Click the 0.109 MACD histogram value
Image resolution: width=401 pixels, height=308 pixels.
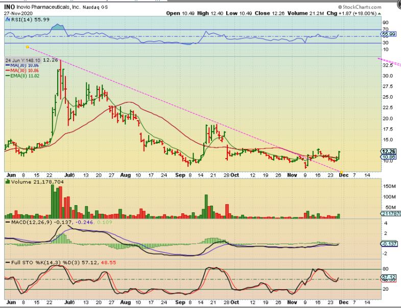point(105,222)
